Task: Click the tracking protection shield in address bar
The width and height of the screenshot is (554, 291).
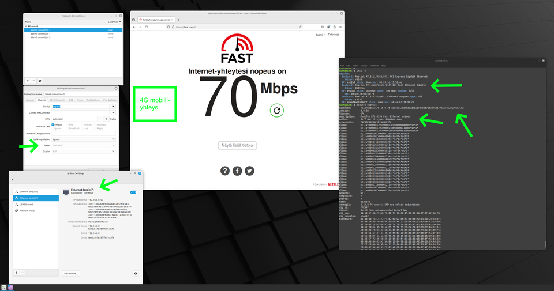Action: click(x=169, y=27)
